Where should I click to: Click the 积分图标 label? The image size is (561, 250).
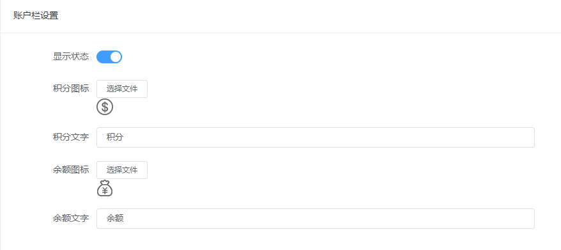tap(71, 88)
